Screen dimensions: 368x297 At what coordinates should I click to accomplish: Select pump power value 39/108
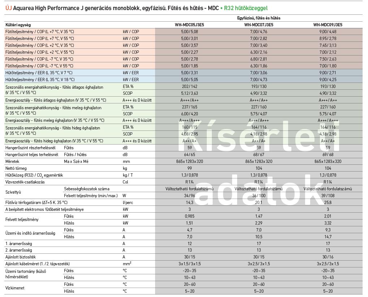[x=328, y=196]
